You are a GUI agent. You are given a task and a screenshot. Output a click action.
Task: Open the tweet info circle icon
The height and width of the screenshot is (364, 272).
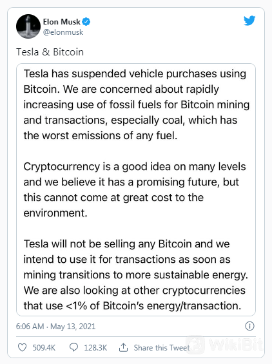coord(249,326)
